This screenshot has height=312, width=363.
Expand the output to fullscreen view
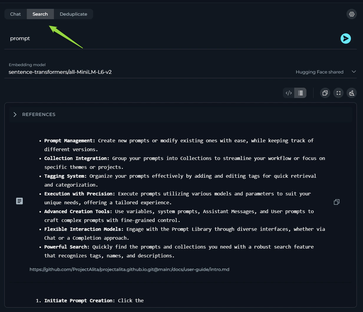(338, 93)
